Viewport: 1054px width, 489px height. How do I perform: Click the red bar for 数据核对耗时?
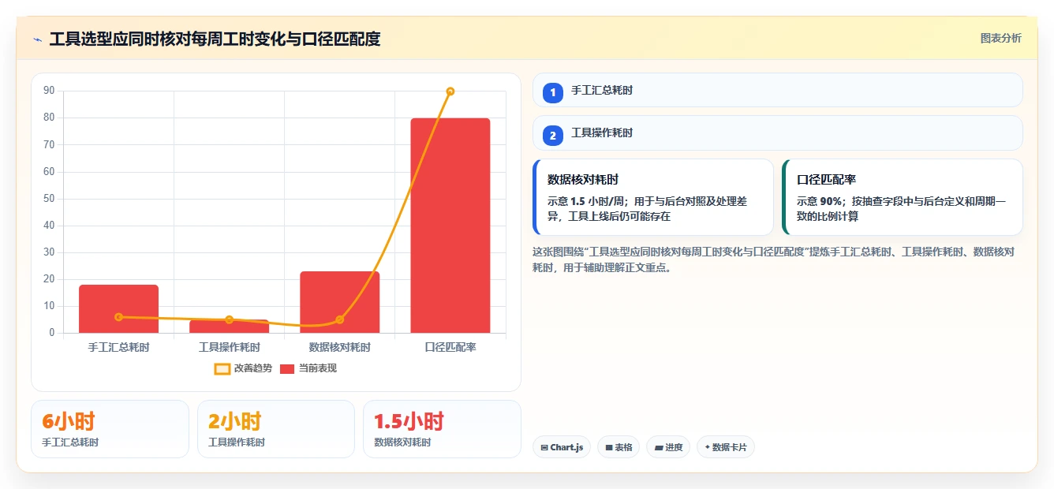(x=339, y=302)
